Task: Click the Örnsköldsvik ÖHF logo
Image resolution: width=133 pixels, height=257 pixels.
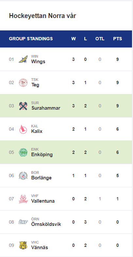Action: click(x=23, y=222)
